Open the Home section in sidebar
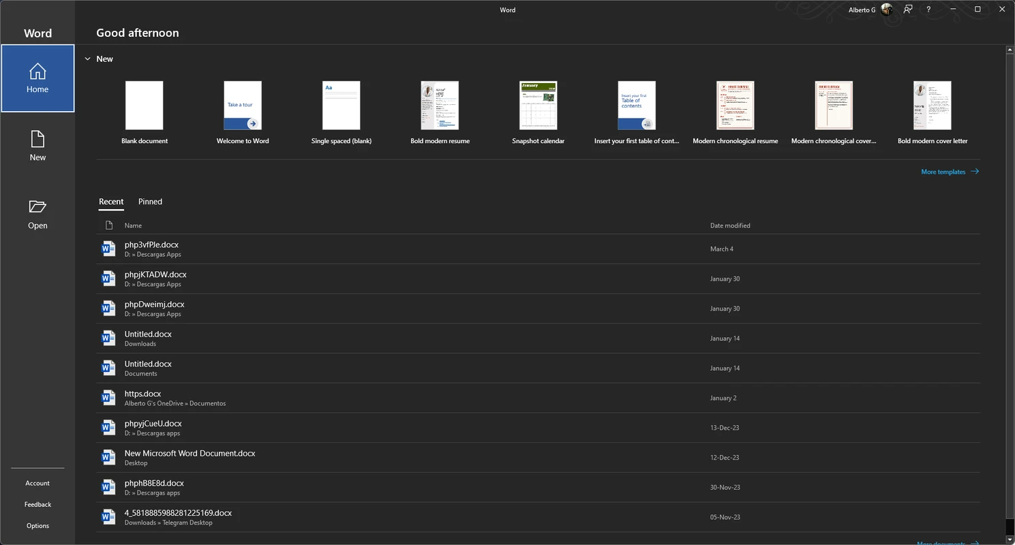1015x545 pixels. click(37, 78)
